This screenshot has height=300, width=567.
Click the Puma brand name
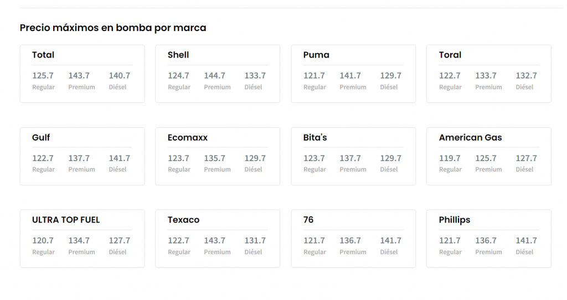[316, 55]
